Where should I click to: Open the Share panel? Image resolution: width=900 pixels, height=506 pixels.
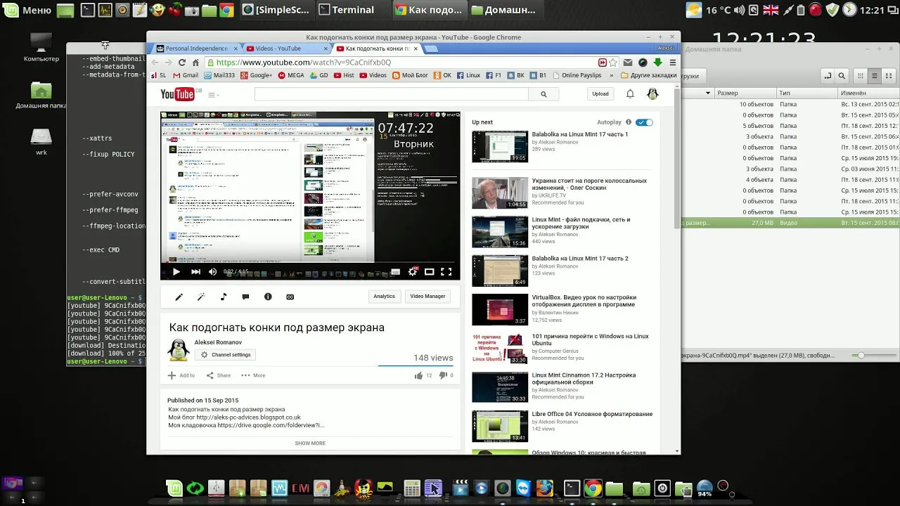[219, 375]
